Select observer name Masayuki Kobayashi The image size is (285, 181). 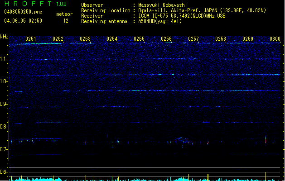pyautogui.click(x=163, y=5)
